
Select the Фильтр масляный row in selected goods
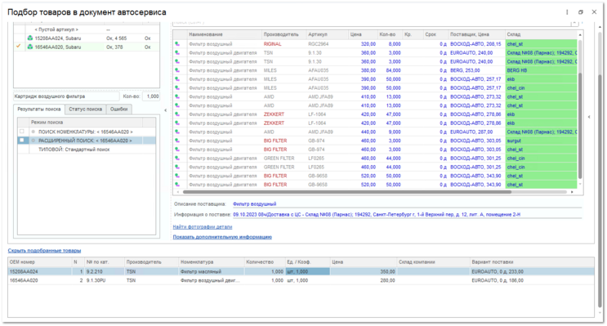pos(301,272)
